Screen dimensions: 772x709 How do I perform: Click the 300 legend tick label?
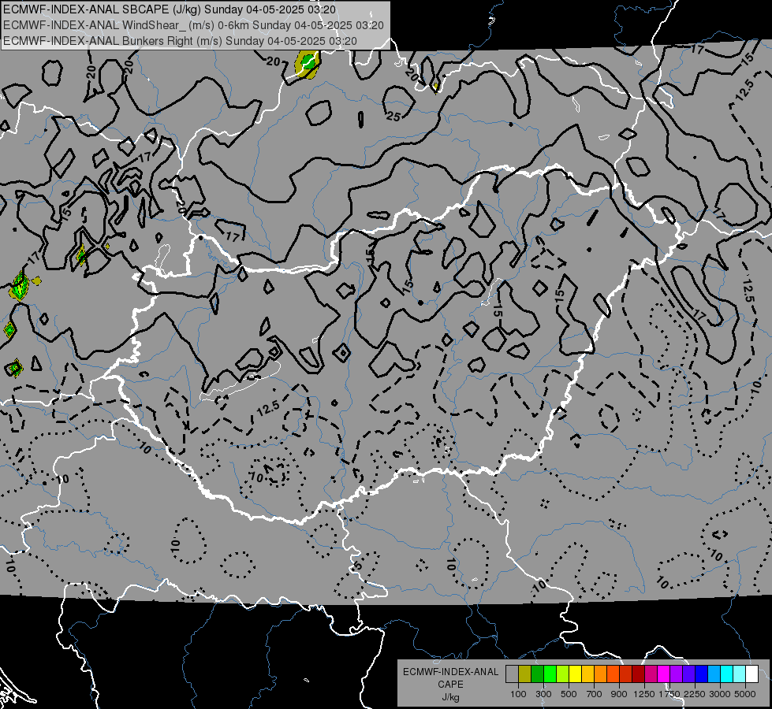coord(543,694)
